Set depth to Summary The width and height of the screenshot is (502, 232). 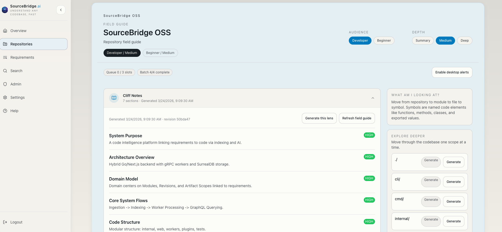[423, 41]
